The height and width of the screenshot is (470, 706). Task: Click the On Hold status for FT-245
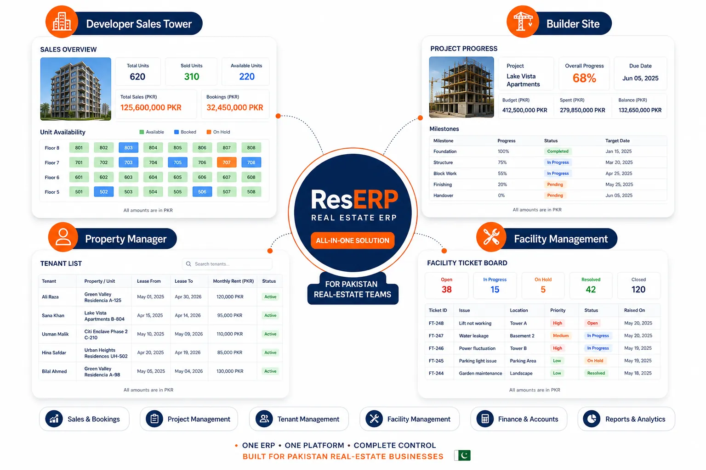tap(595, 361)
